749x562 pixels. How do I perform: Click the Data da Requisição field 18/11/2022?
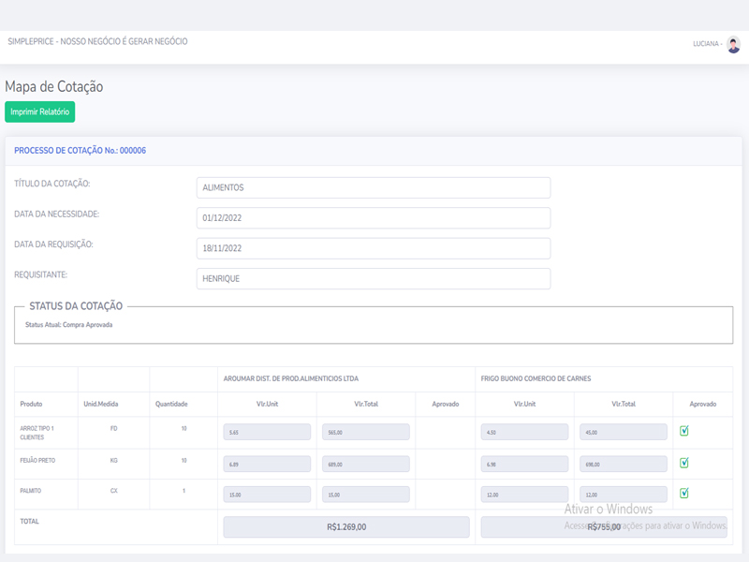[373, 248]
